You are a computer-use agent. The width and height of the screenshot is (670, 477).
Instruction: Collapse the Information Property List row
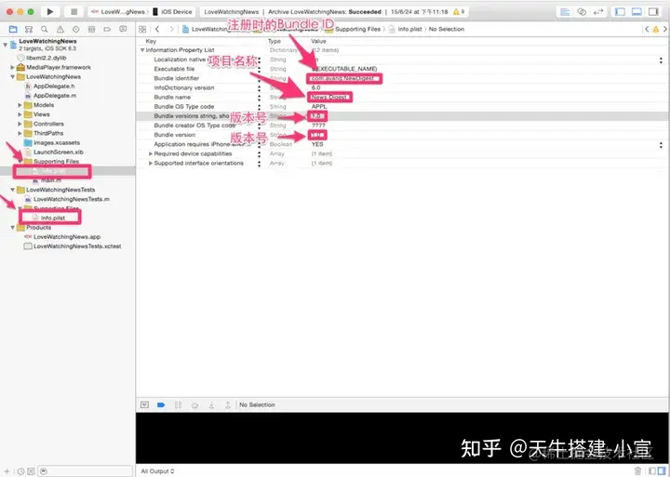142,50
